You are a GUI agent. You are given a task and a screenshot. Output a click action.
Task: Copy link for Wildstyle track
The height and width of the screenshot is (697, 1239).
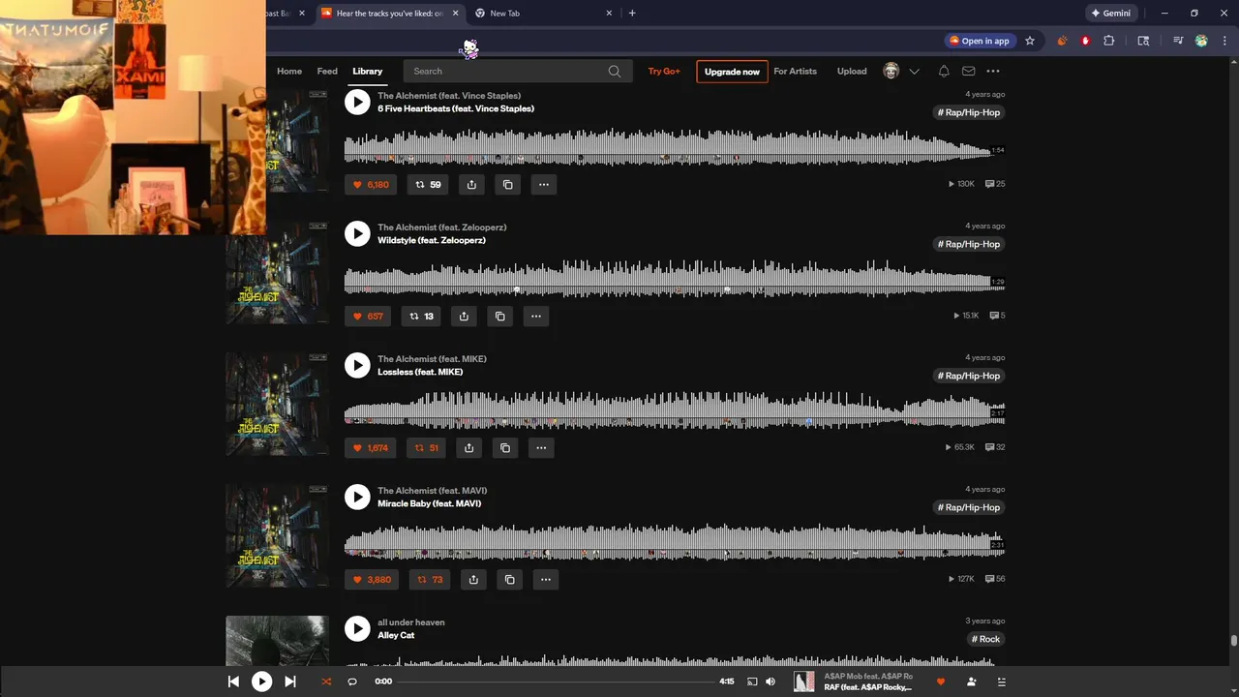point(499,316)
